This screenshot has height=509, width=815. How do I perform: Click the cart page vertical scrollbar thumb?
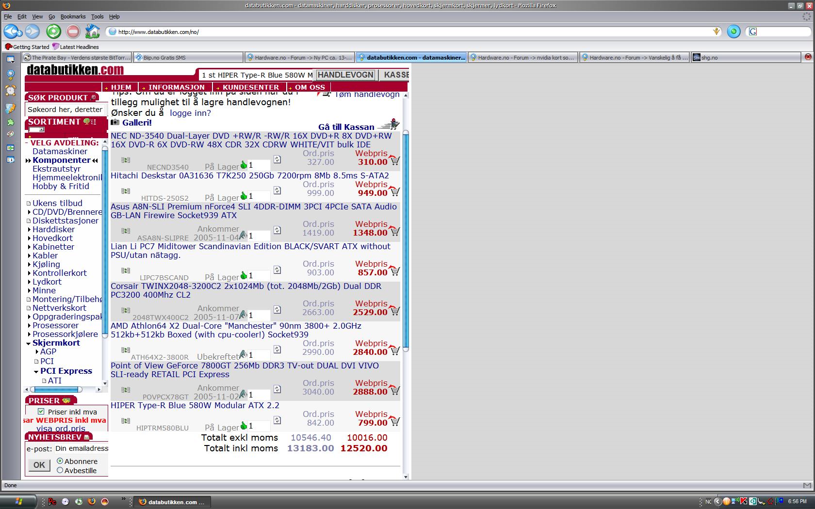pyautogui.click(x=406, y=240)
